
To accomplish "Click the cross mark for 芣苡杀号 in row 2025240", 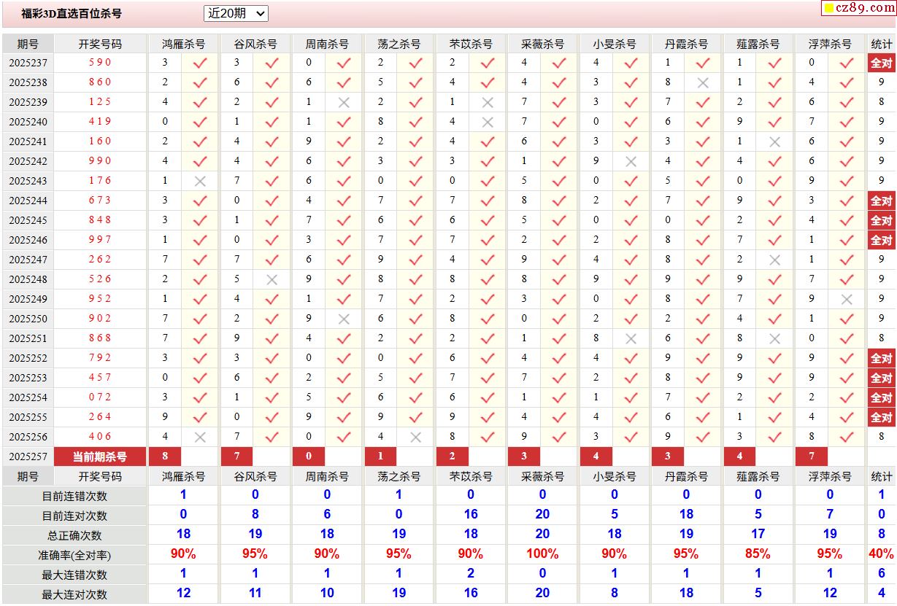I will click(x=488, y=122).
